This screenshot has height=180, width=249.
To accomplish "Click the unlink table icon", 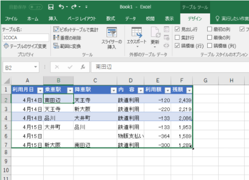I will pyautogui.click(x=166, y=46).
